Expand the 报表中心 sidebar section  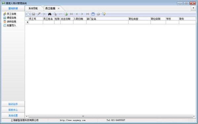13,110
